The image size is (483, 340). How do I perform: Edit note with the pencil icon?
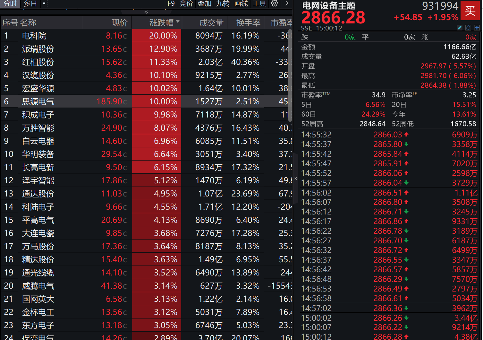(459, 28)
